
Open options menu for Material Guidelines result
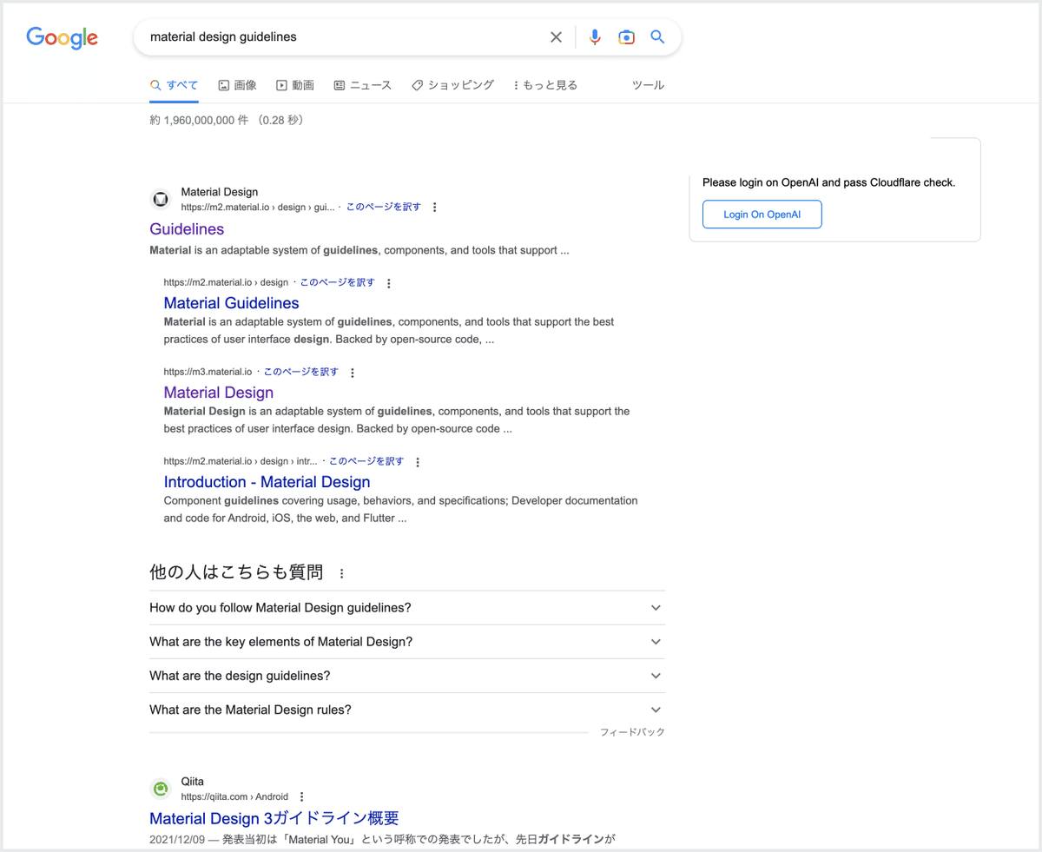(x=389, y=283)
